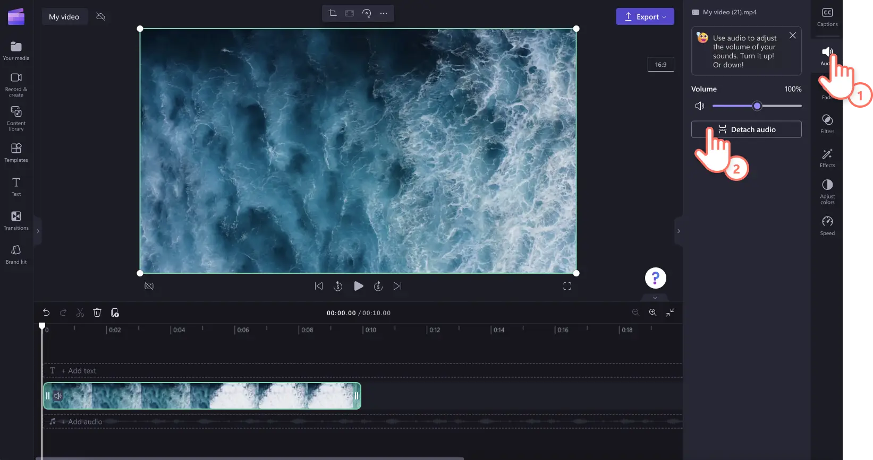This screenshot has width=873, height=460.
Task: Open Text panel in sidebar
Action: pyautogui.click(x=16, y=186)
